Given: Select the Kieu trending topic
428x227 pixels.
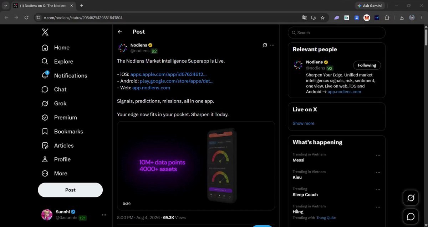Looking at the screenshot, I should pyautogui.click(x=297, y=177).
